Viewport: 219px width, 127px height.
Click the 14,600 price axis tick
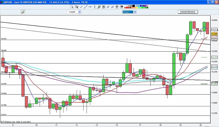pyautogui.click(x=214, y=20)
